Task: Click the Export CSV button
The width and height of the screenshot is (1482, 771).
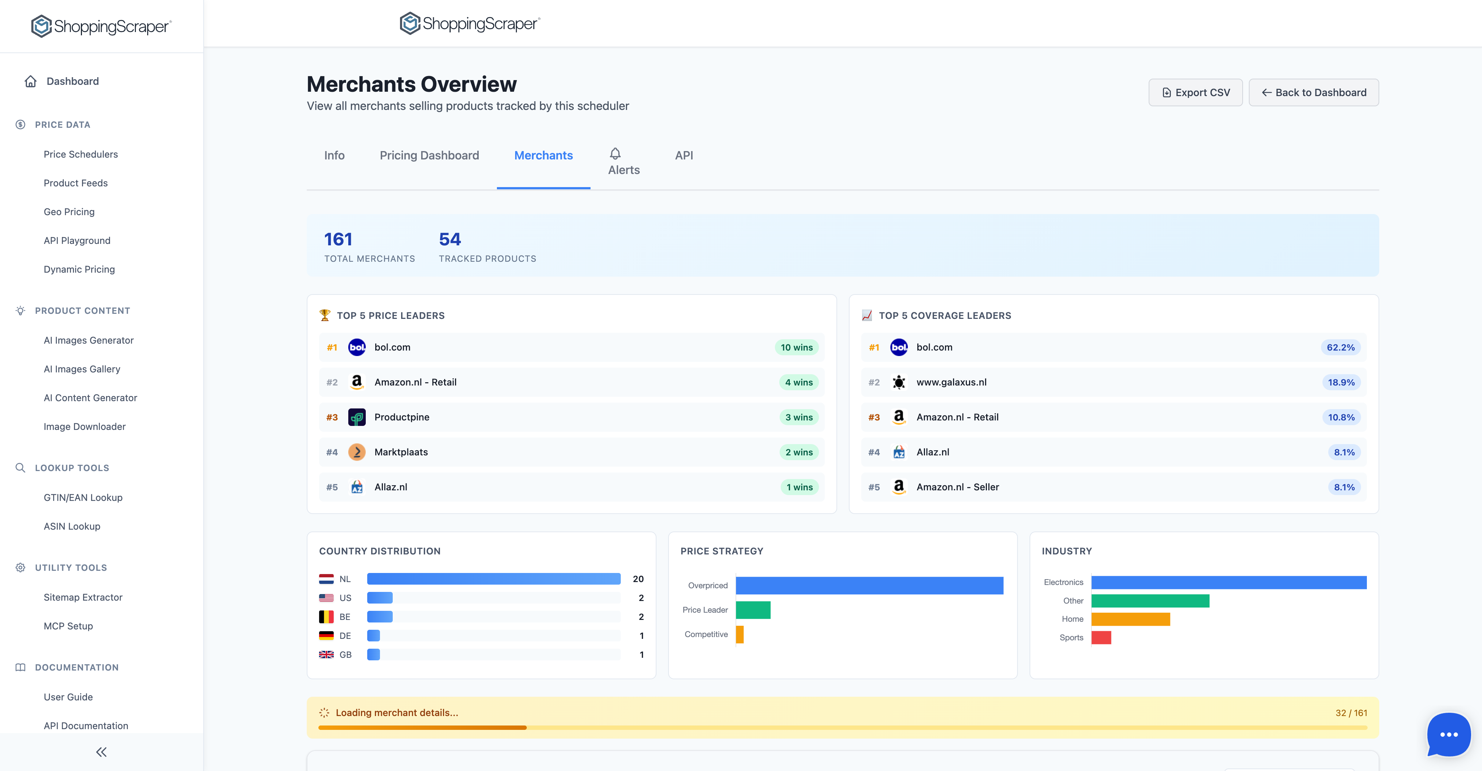Action: (1195, 92)
